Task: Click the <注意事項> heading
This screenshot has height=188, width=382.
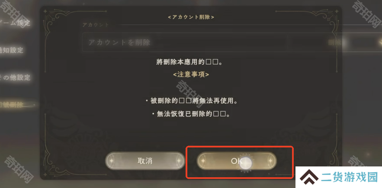Action: (x=191, y=75)
